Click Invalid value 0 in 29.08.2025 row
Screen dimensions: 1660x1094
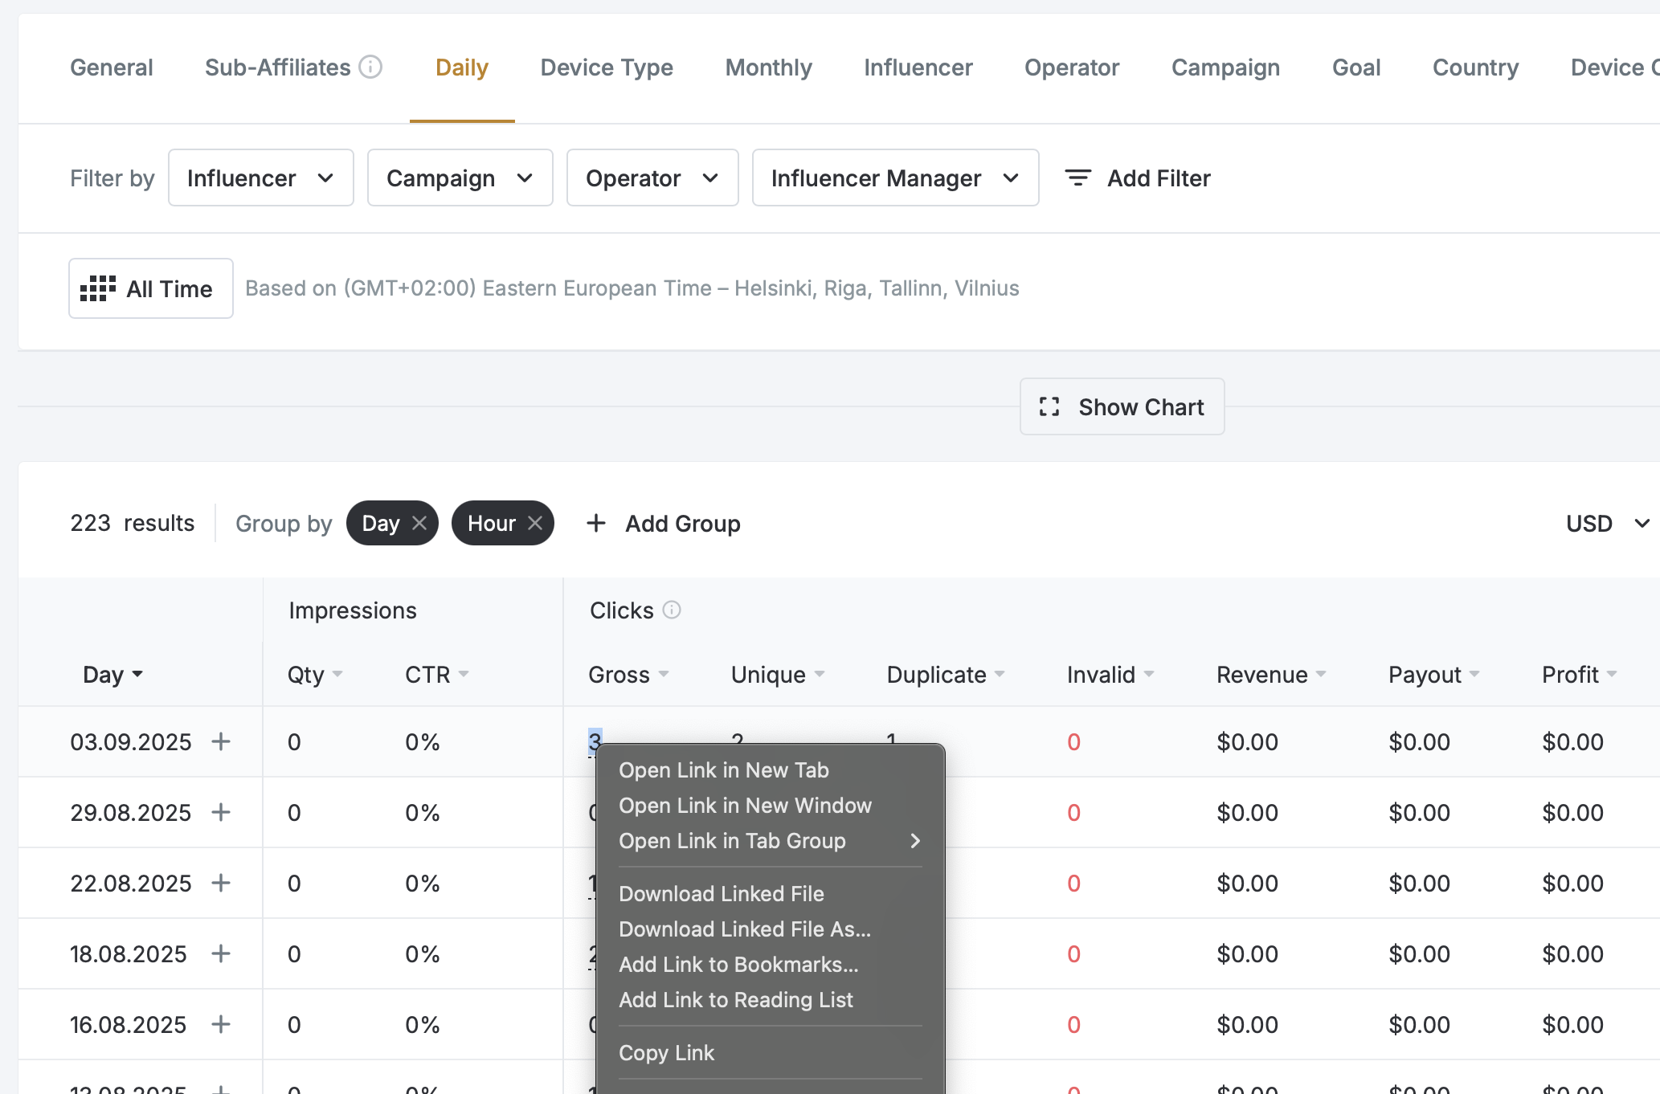tap(1073, 813)
